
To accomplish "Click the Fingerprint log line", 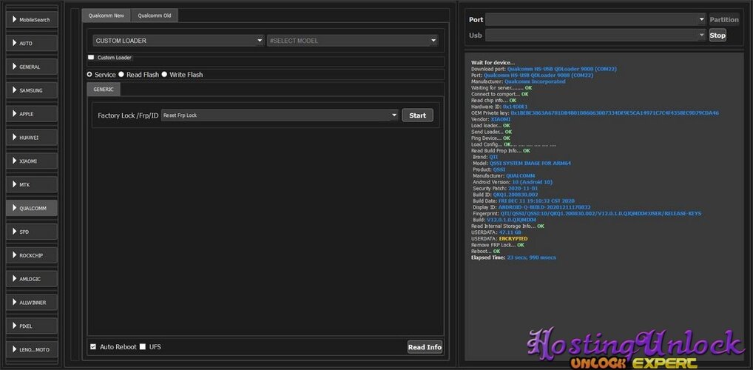I will [x=587, y=213].
